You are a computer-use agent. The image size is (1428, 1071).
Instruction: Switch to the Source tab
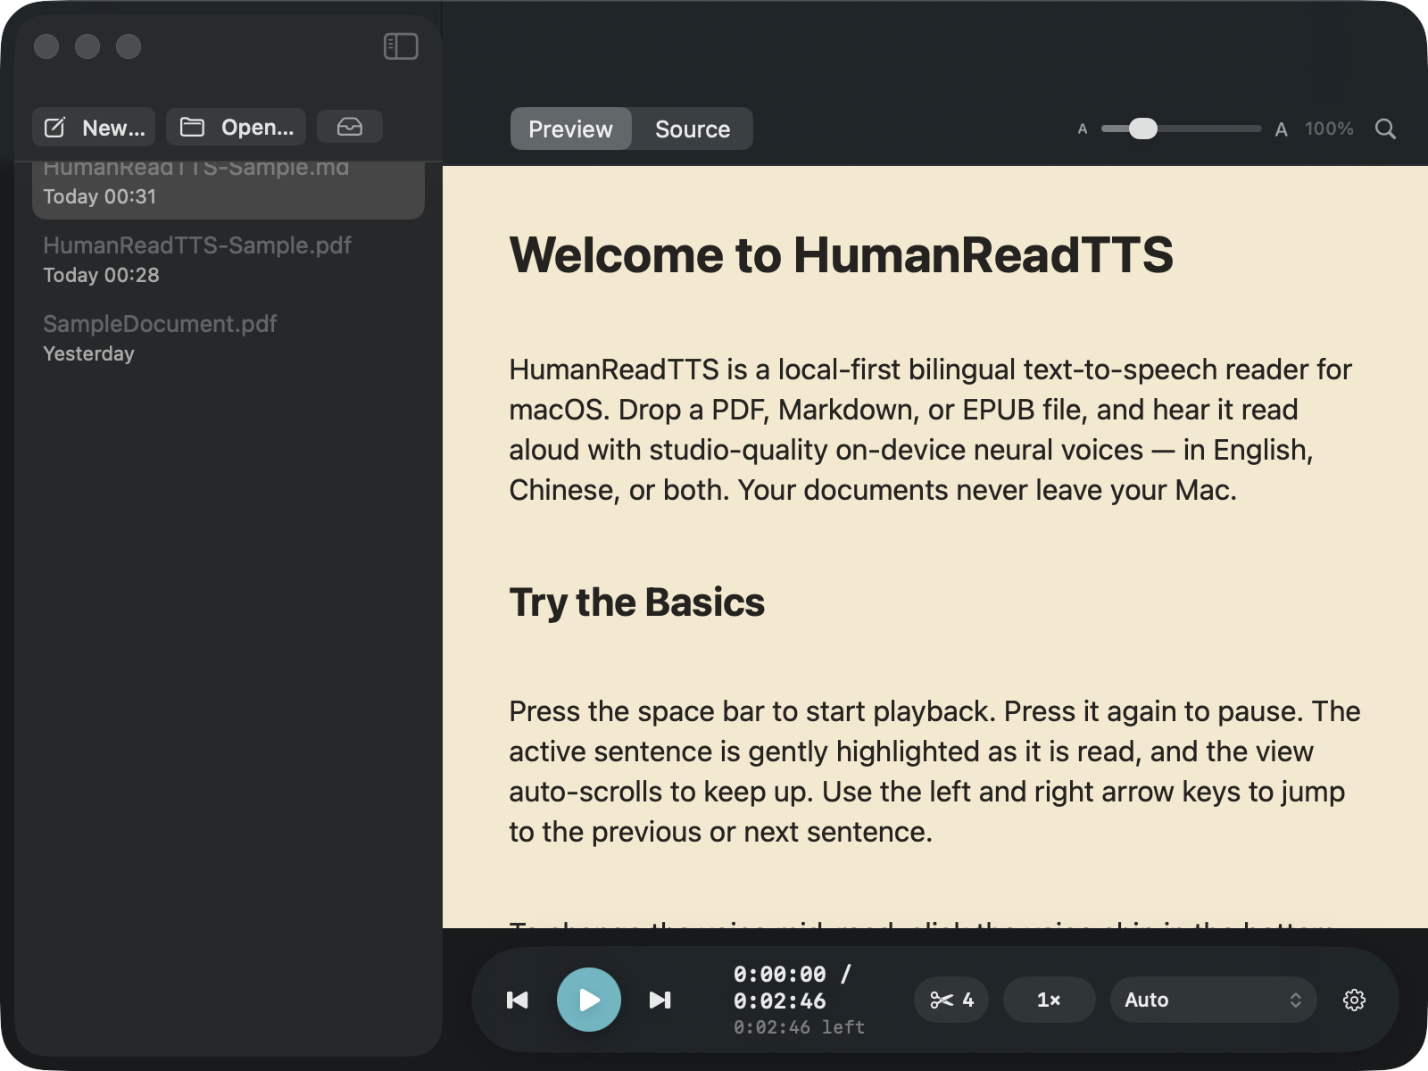click(693, 129)
